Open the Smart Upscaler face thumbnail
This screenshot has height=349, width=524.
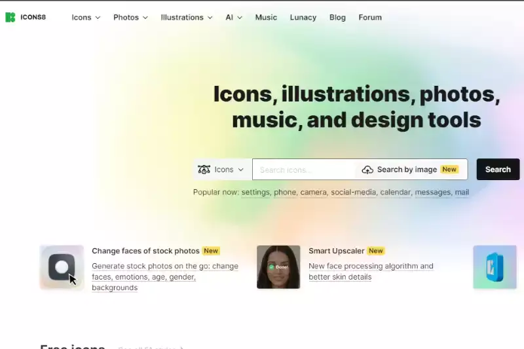[x=278, y=267]
